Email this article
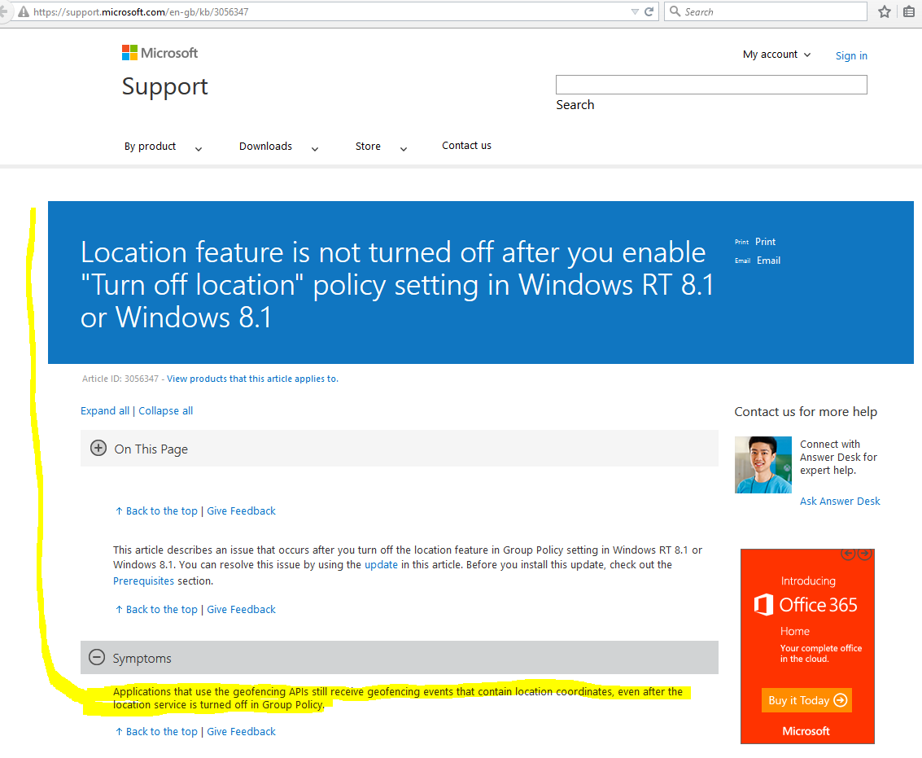 (768, 260)
